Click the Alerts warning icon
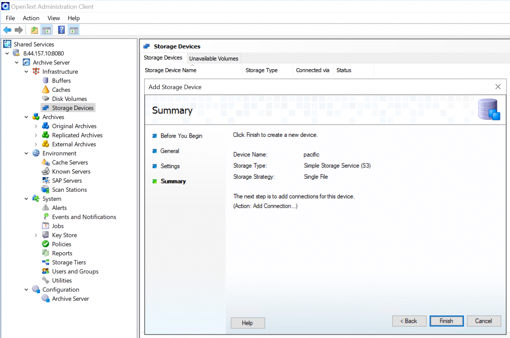Image resolution: width=510 pixels, height=338 pixels. (x=45, y=208)
